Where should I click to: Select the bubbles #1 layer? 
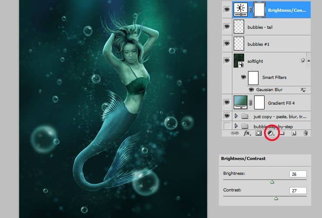tap(261, 44)
